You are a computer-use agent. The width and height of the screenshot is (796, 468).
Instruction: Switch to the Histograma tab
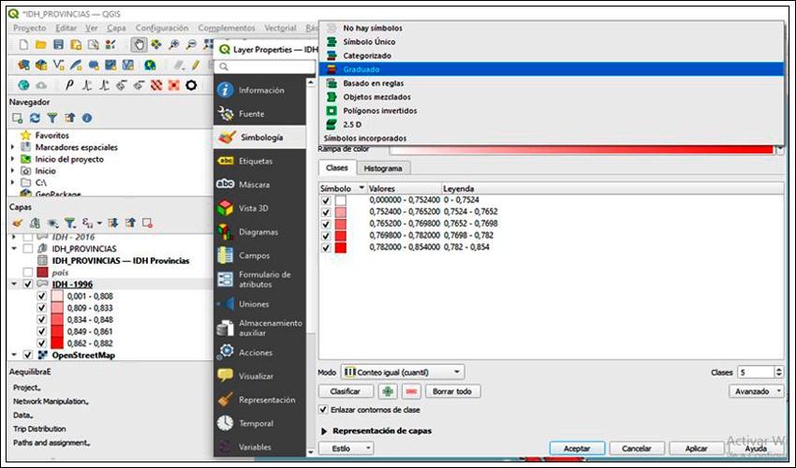pos(382,168)
